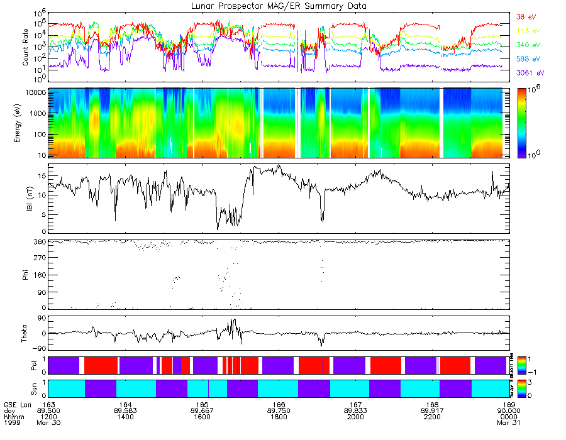Click the GSE longitude value '168'

[x=432, y=405]
